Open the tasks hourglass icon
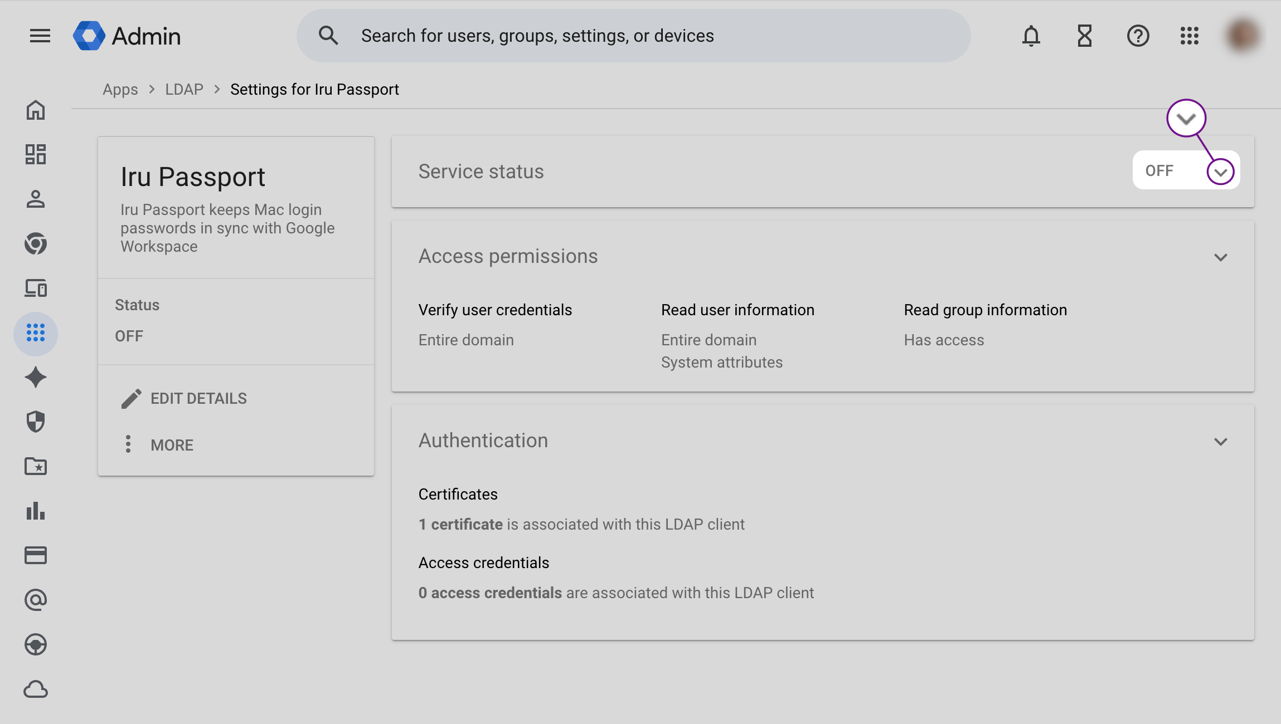1281x724 pixels. (1085, 36)
